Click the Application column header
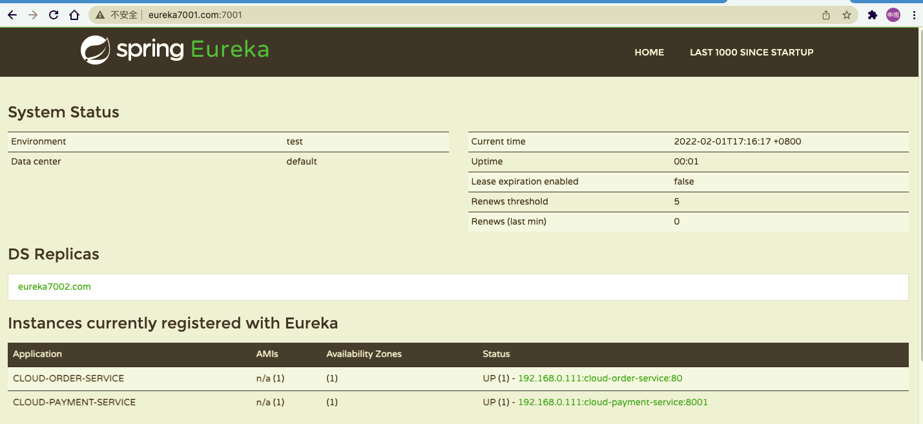 (37, 354)
